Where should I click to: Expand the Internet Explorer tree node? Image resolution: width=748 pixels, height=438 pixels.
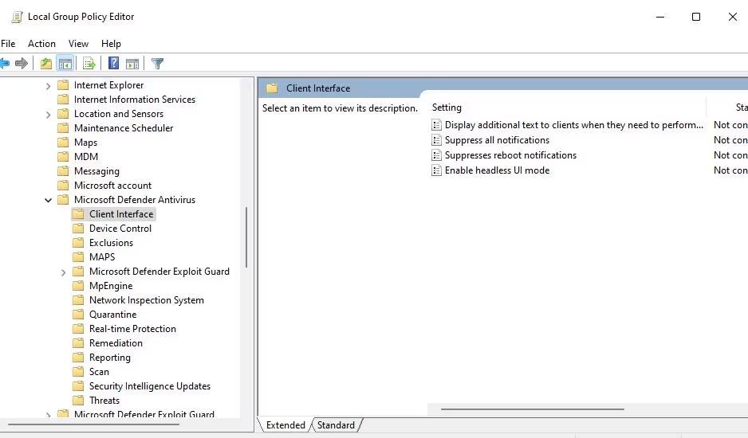pyautogui.click(x=49, y=85)
